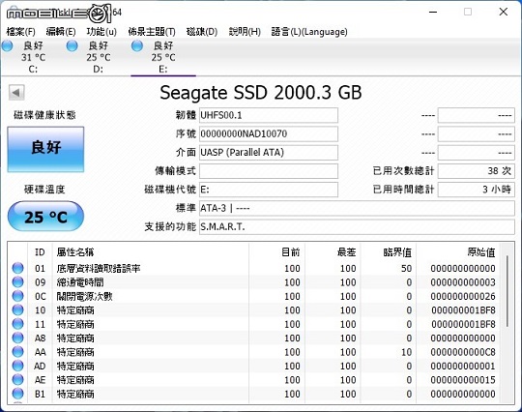Click status icon of attribute 11 row
Screen dimensions: 522x412
point(17,324)
